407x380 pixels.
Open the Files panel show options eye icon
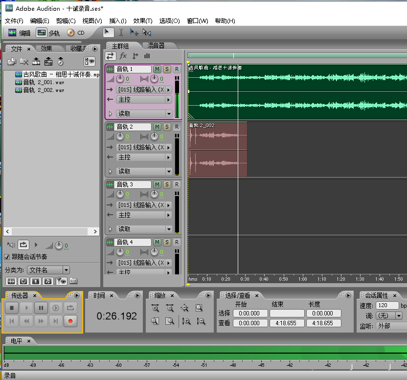(x=90, y=62)
